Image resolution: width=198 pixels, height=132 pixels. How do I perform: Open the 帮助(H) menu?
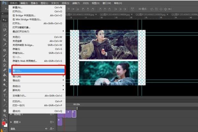118,3
